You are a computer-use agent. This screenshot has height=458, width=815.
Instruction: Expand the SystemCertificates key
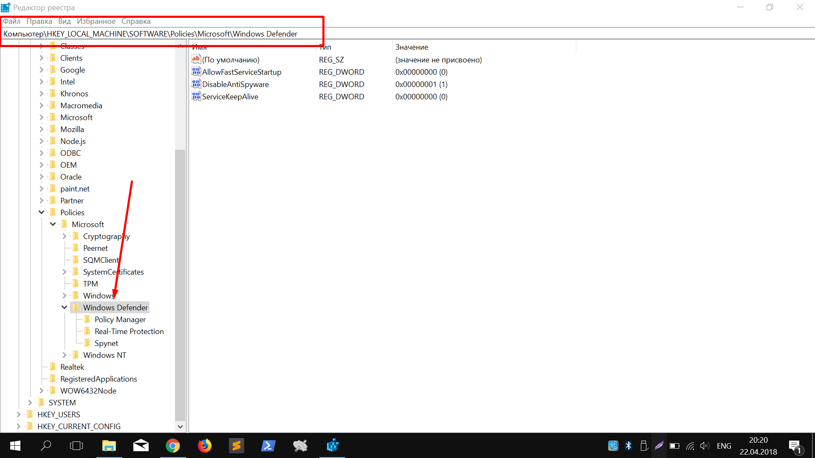coord(65,272)
